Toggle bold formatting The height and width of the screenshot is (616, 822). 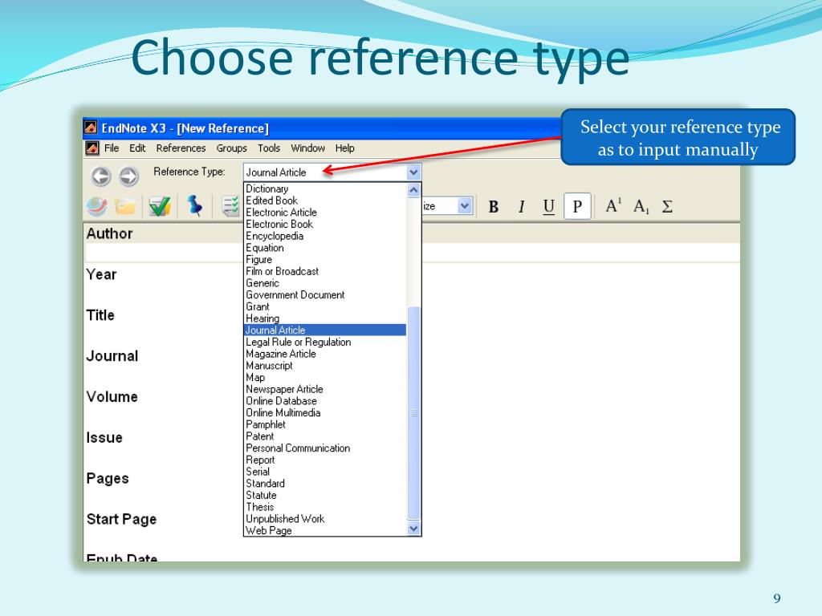click(494, 207)
